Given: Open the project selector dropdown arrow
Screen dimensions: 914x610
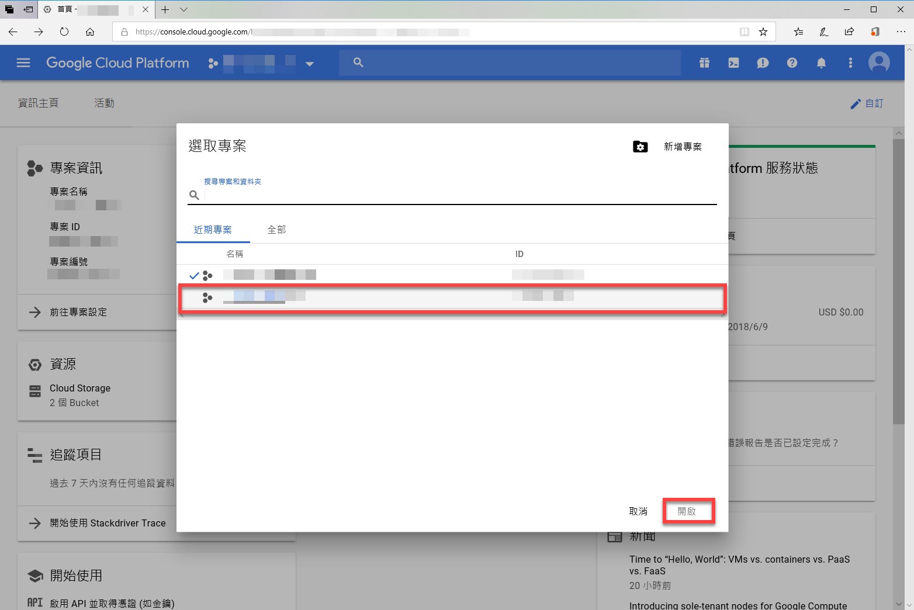Looking at the screenshot, I should [x=310, y=64].
